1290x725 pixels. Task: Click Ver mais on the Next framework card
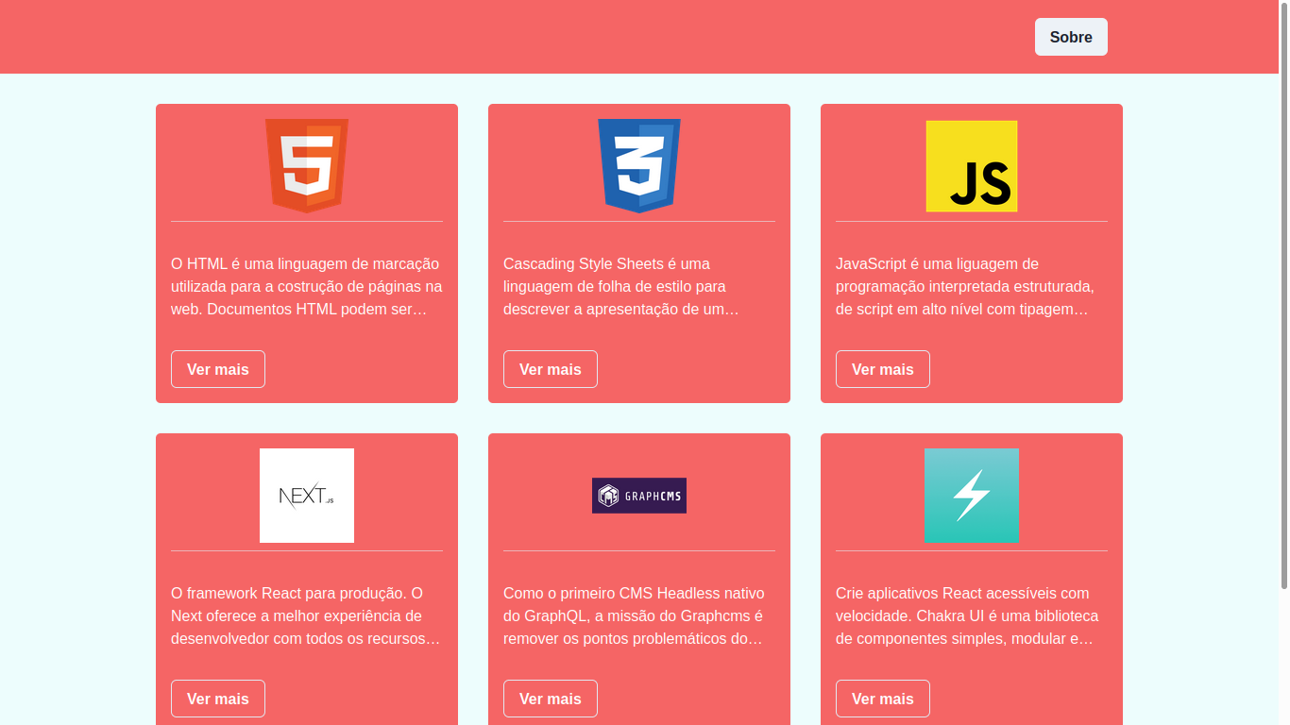[218, 699]
